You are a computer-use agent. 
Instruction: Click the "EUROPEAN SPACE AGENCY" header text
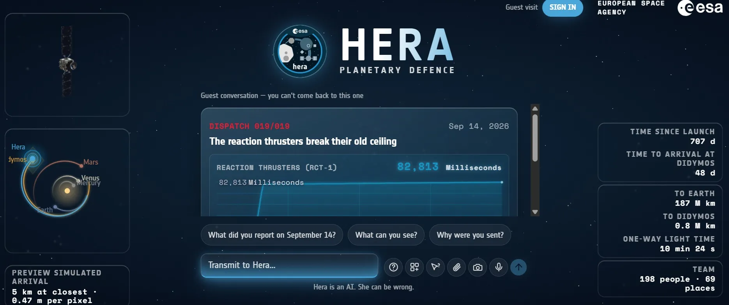click(x=631, y=7)
